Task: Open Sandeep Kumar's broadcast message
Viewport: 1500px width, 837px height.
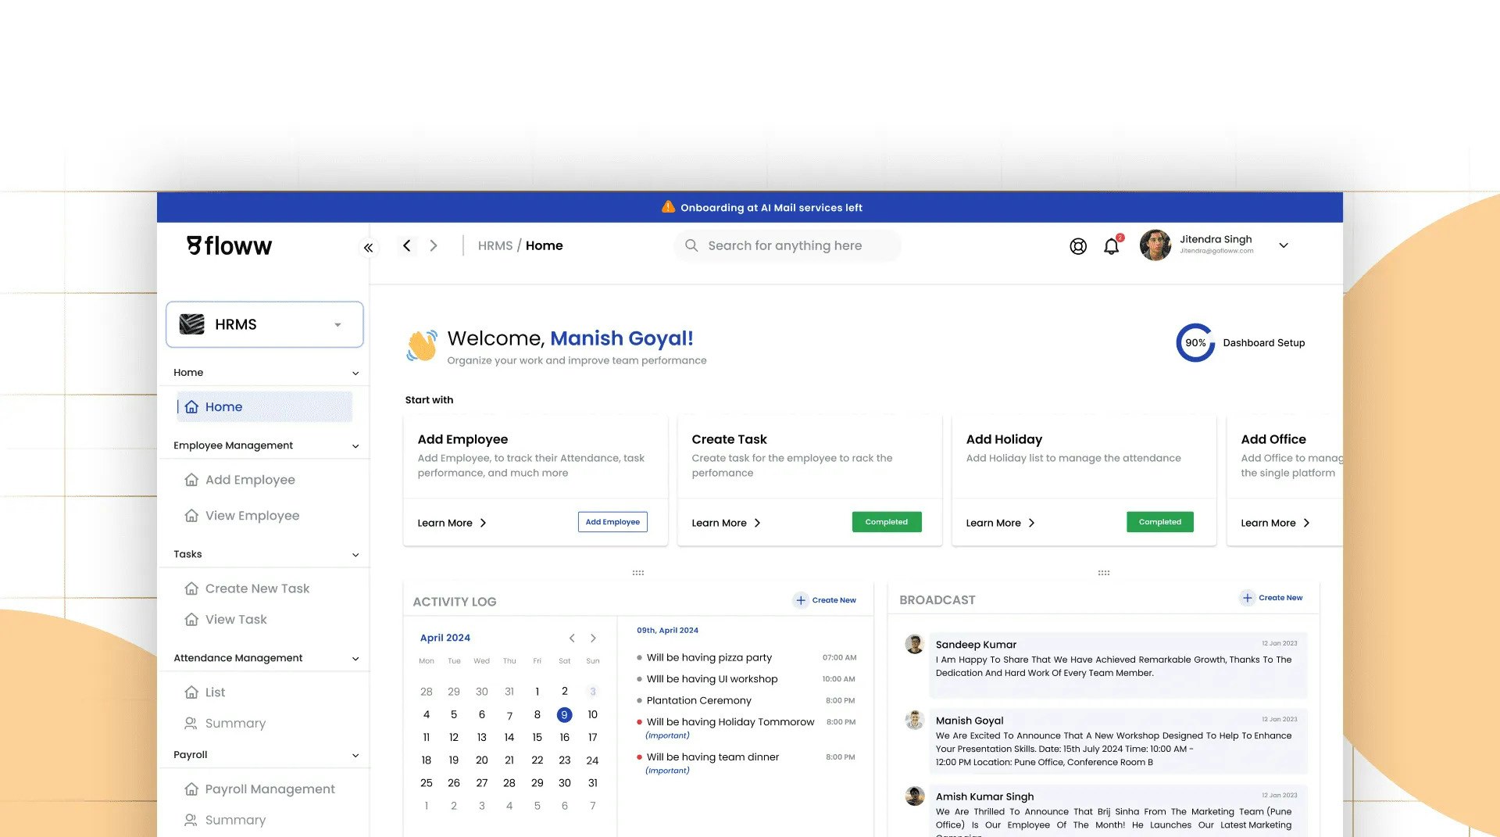Action: pyautogui.click(x=1117, y=664)
